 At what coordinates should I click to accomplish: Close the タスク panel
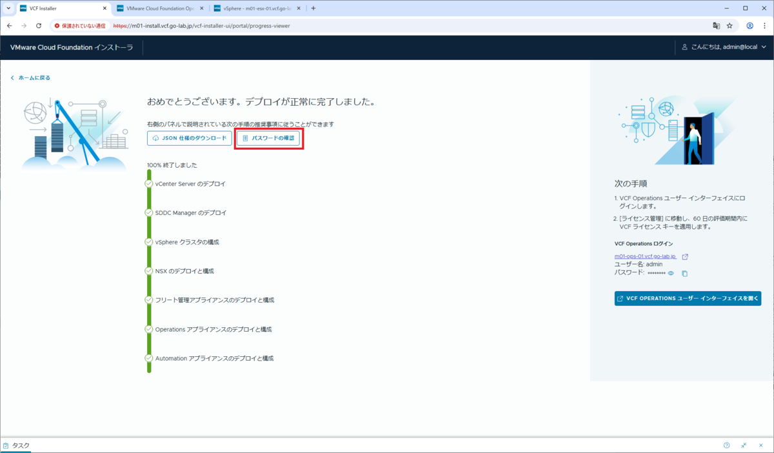pos(760,445)
